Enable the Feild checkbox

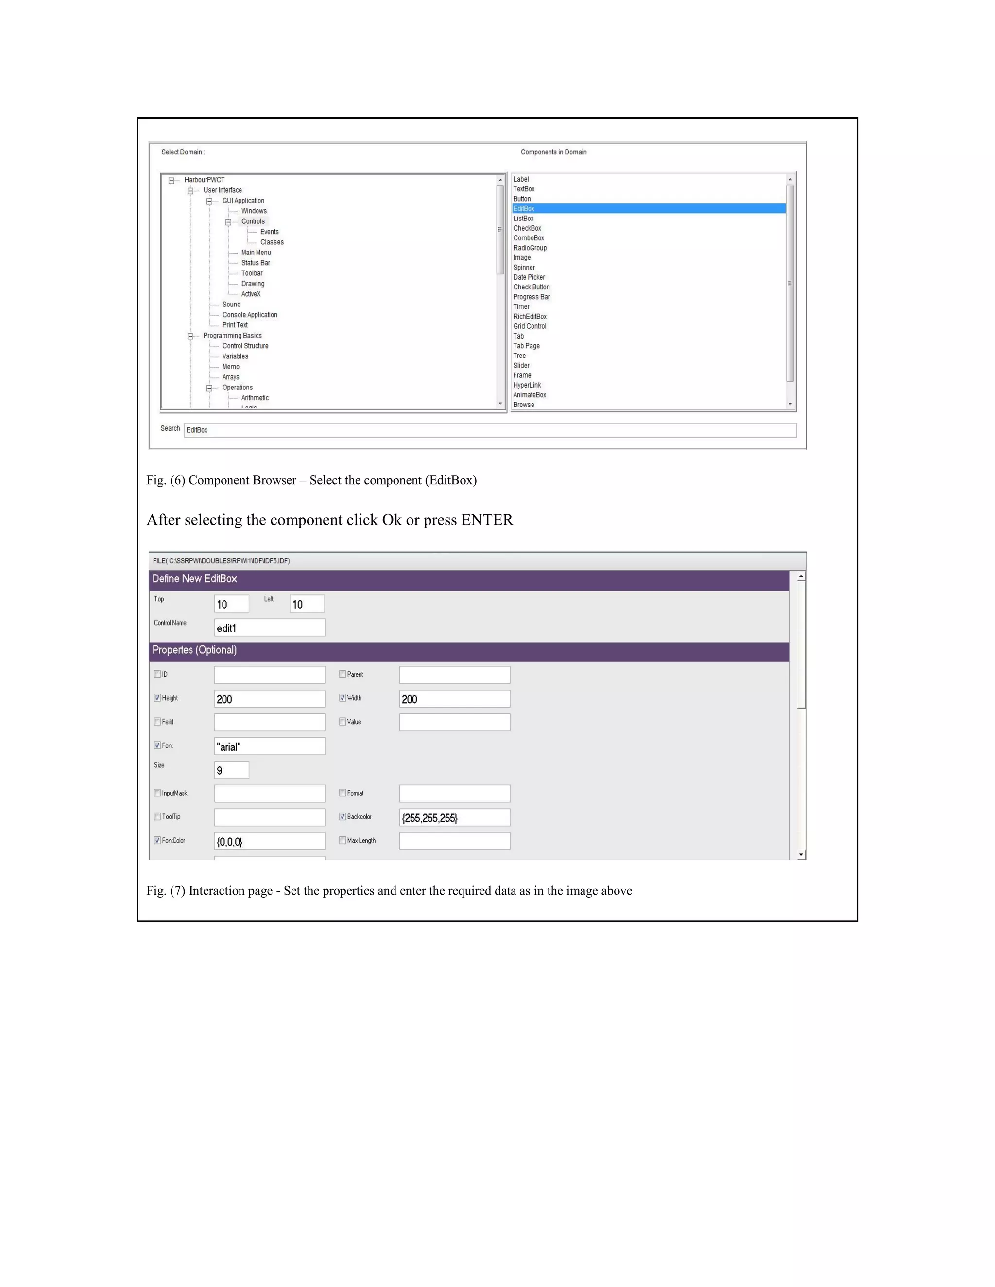click(157, 721)
